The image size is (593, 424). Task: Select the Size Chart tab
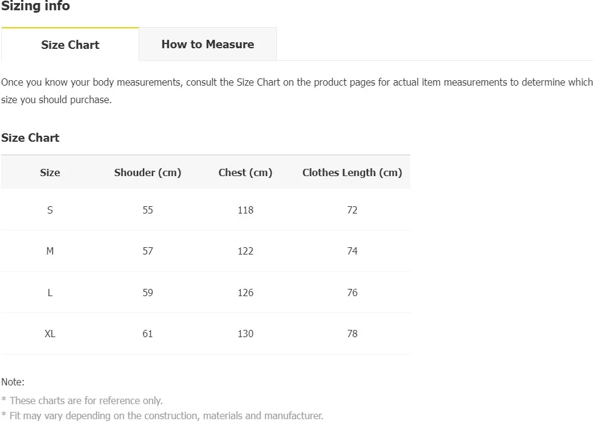pyautogui.click(x=70, y=45)
